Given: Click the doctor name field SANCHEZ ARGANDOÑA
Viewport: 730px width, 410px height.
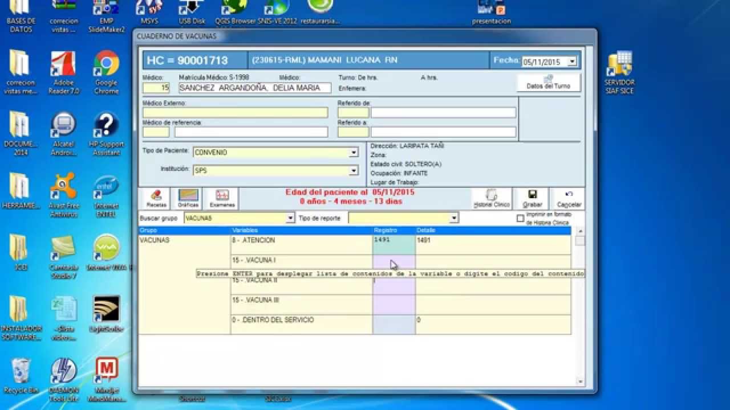Looking at the screenshot, I should pyautogui.click(x=254, y=88).
